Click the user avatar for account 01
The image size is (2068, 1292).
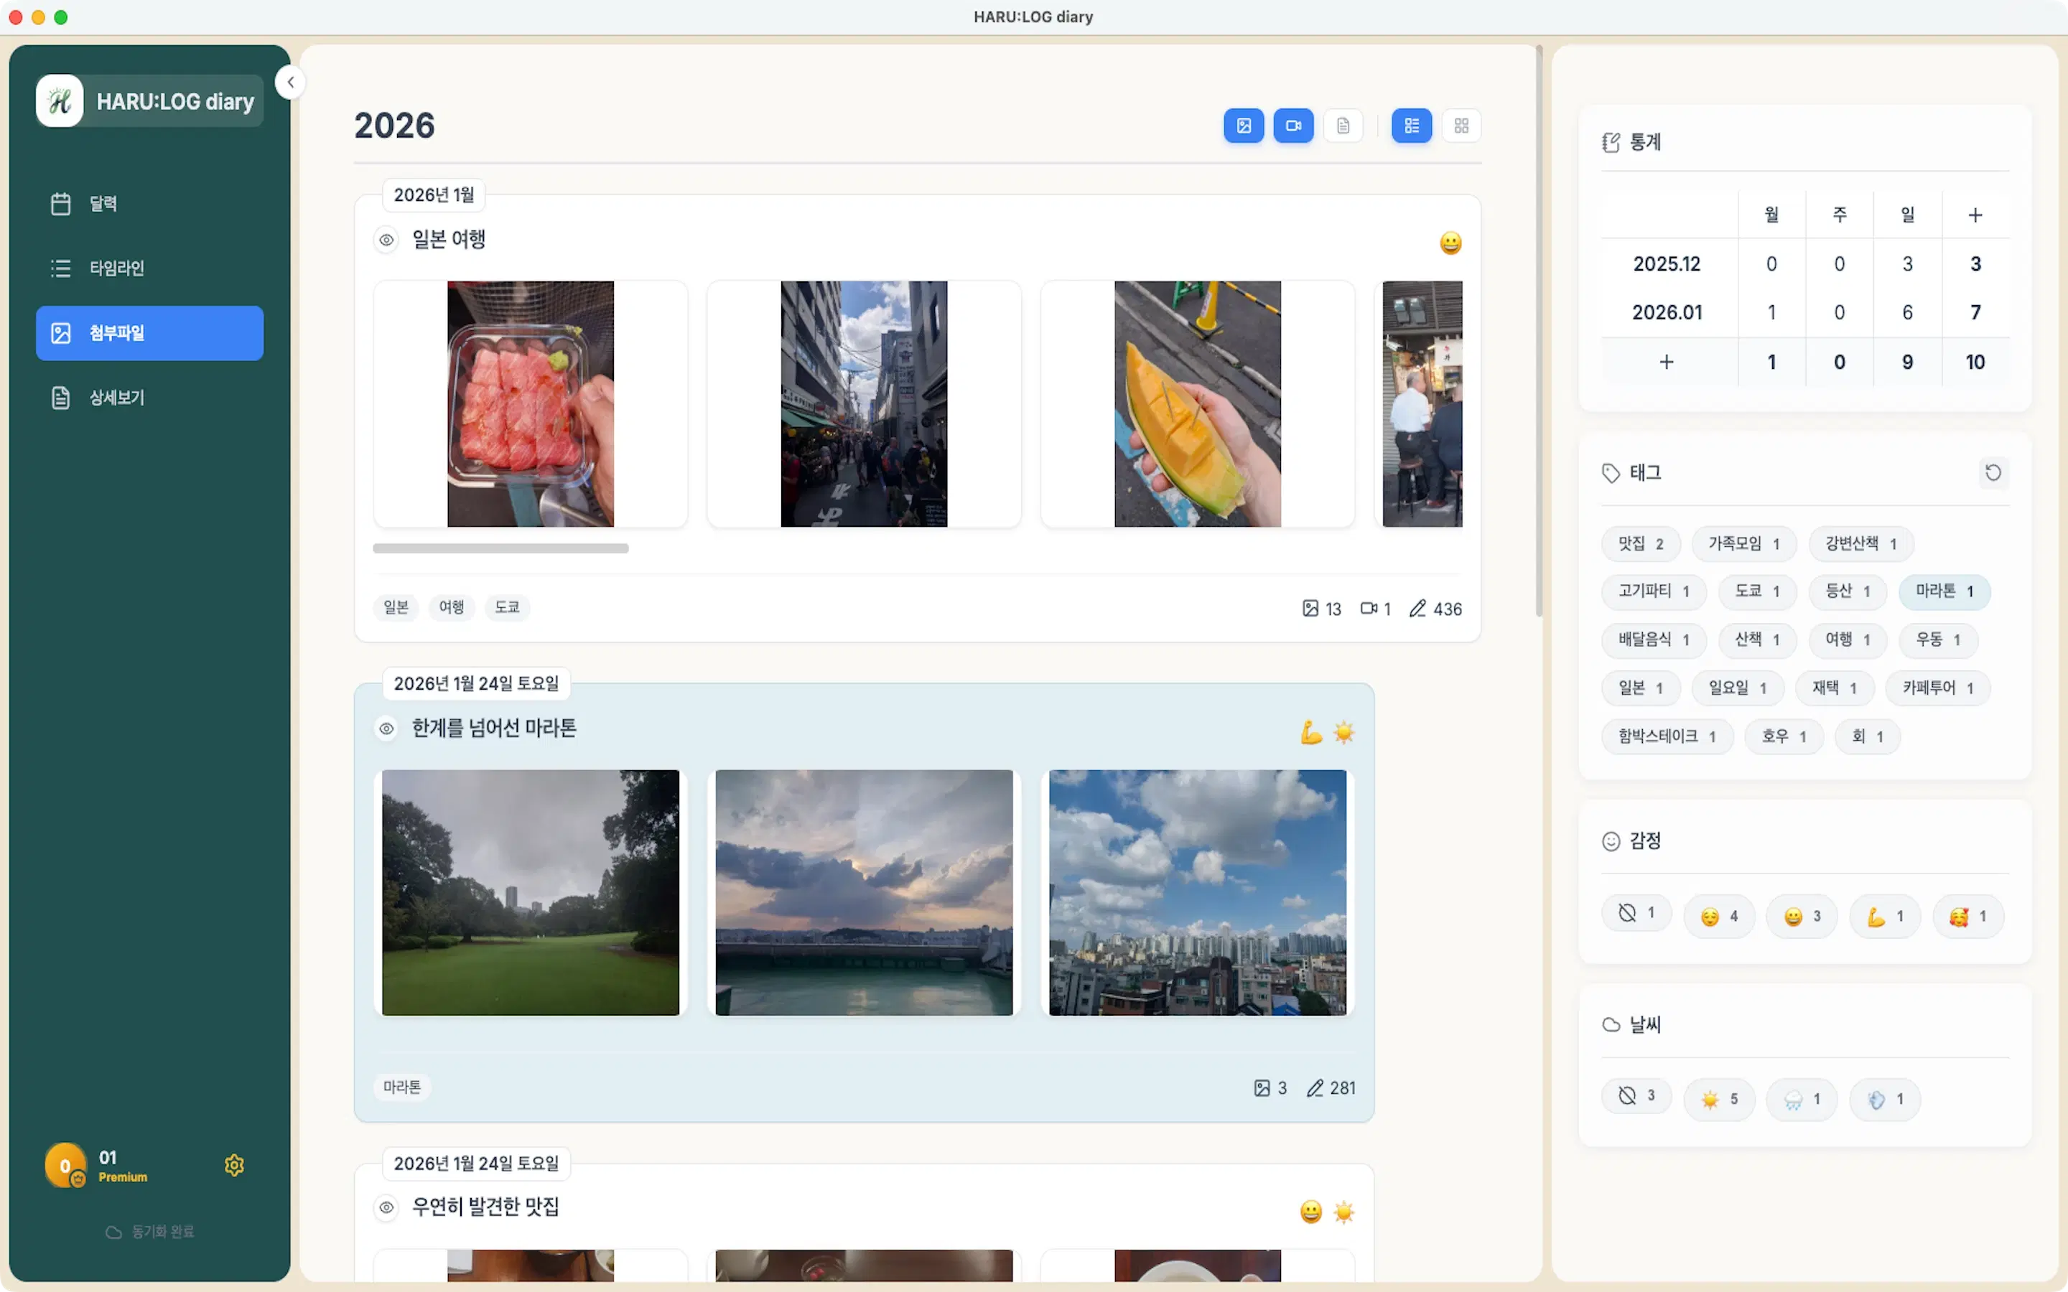(66, 1166)
